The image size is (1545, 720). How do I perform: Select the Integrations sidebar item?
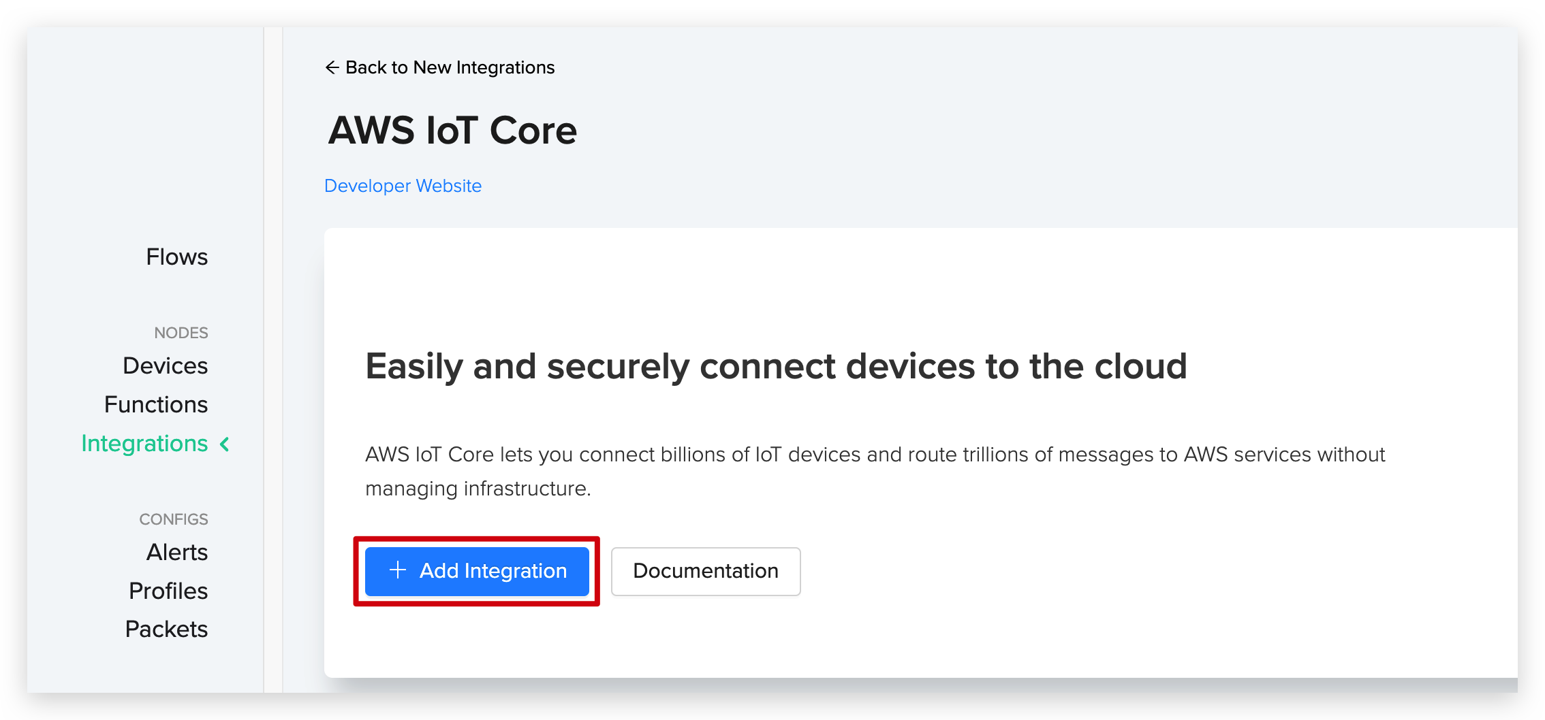(144, 444)
